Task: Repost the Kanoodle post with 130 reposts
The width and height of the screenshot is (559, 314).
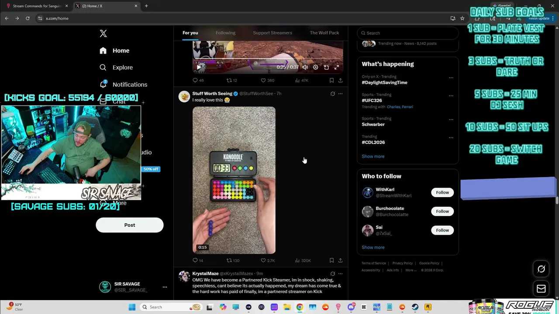Action: [x=232, y=260]
